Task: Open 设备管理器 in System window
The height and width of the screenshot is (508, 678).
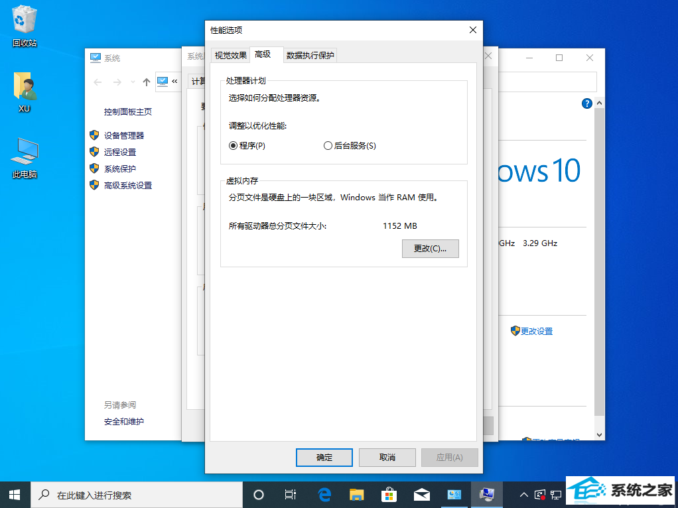Action: pyautogui.click(x=124, y=135)
